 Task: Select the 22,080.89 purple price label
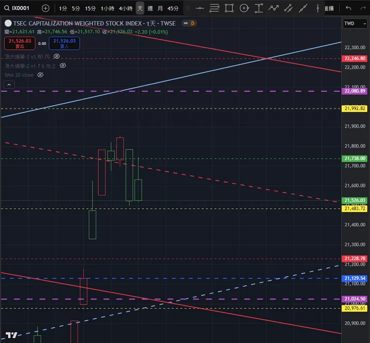(x=354, y=91)
